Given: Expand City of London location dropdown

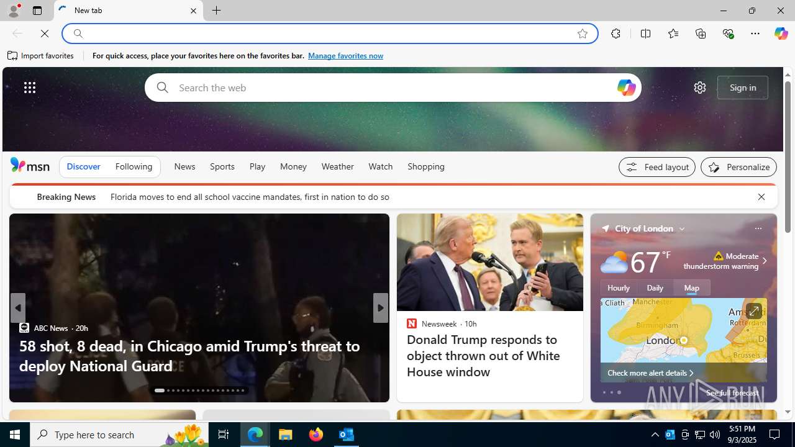Looking at the screenshot, I should pyautogui.click(x=681, y=229).
